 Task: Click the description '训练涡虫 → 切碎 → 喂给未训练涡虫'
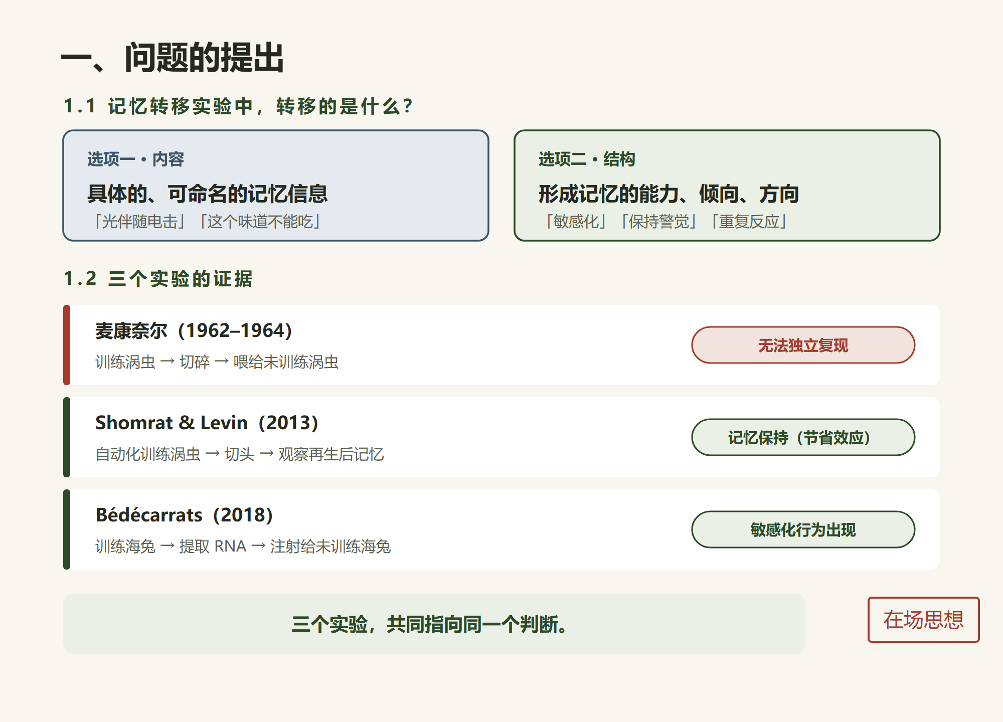(217, 362)
